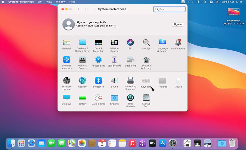Click the Sign In button for Apple ID
This screenshot has width=246, height=150.
177,24
